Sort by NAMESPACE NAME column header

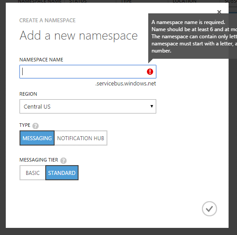pos(39,1)
